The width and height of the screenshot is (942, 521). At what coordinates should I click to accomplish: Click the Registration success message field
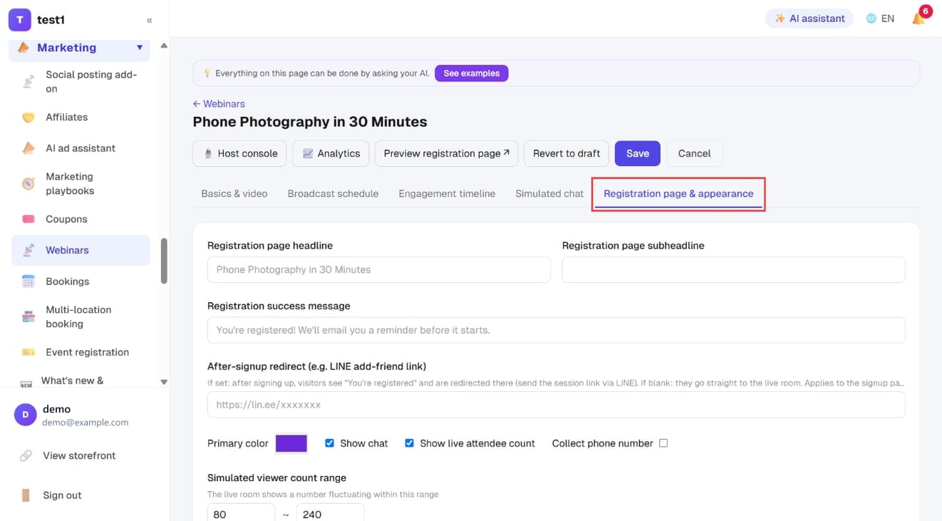pos(557,330)
